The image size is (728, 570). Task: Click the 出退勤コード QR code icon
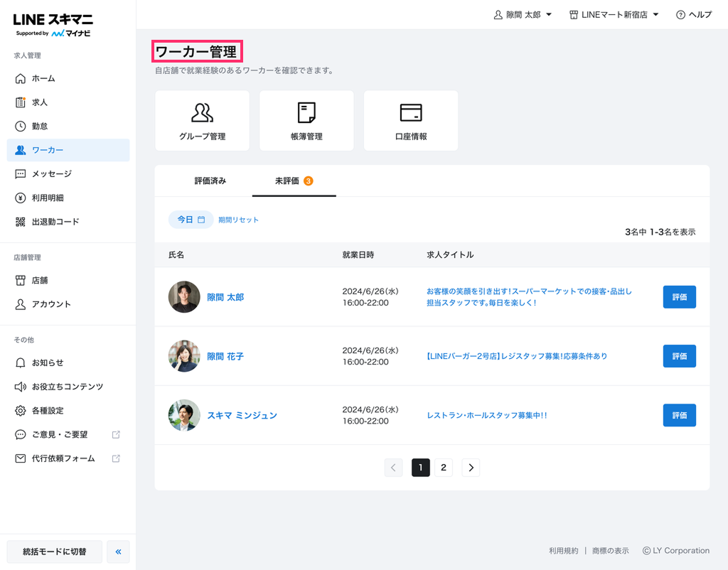coord(21,222)
